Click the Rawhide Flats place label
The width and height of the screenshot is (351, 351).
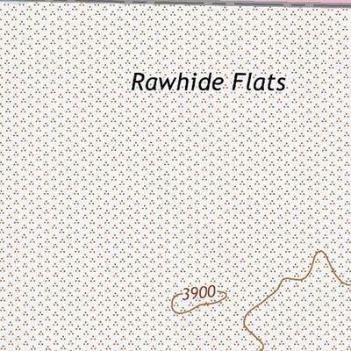(x=209, y=82)
